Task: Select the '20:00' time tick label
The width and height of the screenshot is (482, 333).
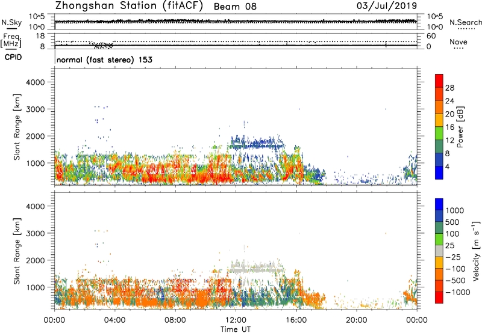Action: (356, 320)
